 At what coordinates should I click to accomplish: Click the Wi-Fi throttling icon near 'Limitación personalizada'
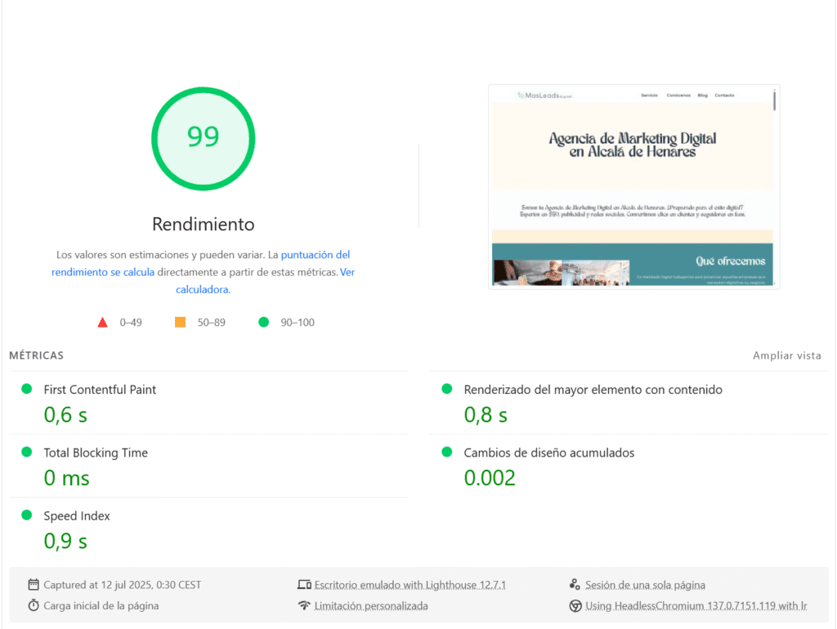tap(304, 606)
